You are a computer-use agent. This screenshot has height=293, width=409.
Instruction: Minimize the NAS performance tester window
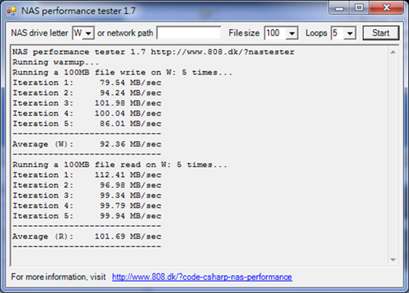(339, 8)
